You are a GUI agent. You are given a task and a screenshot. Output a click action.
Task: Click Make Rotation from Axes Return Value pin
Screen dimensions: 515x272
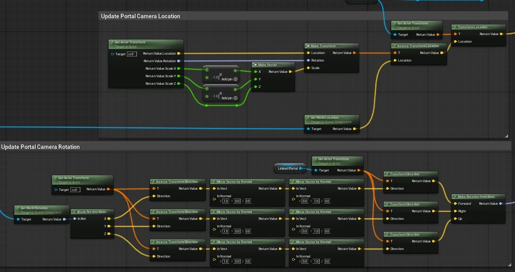click(501, 204)
